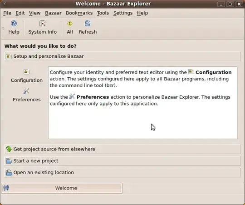Expand Get project source from elsewhere
245x205 pixels.
[122, 149]
